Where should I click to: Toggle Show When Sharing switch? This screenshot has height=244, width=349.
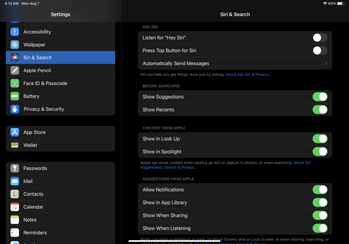[x=320, y=215]
